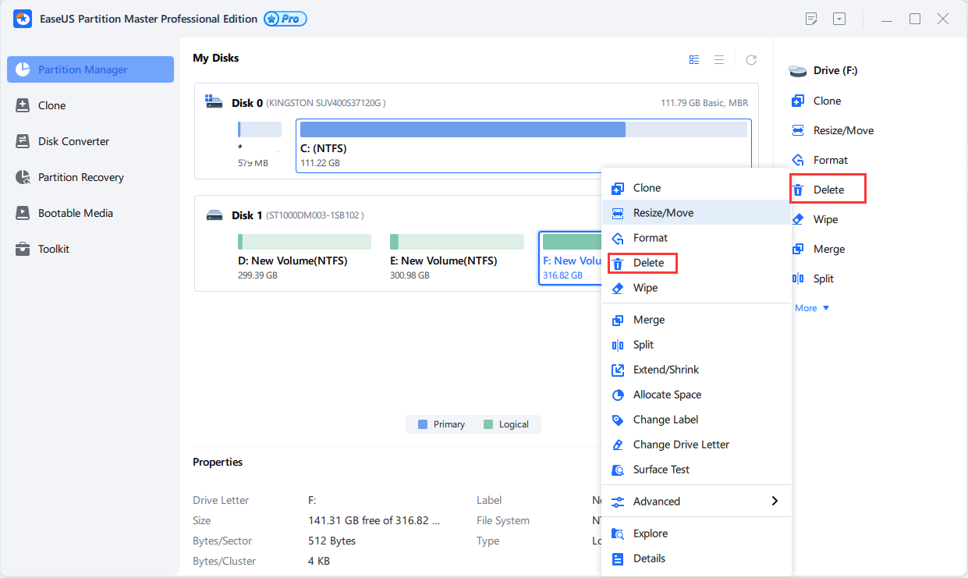The width and height of the screenshot is (968, 578).
Task: Open Clone in the left sidebar
Action: [51, 105]
